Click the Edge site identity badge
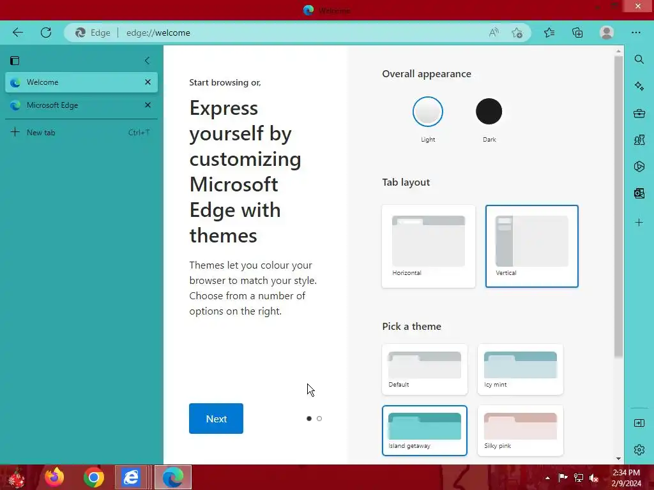 click(93, 33)
